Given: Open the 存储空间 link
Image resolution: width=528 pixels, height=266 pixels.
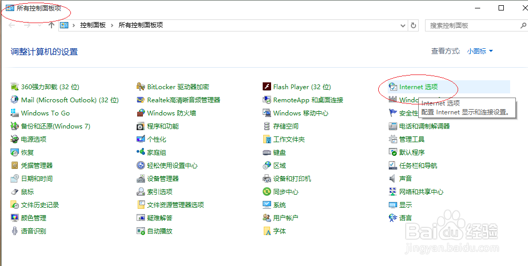Looking at the screenshot, I should coord(286,126).
